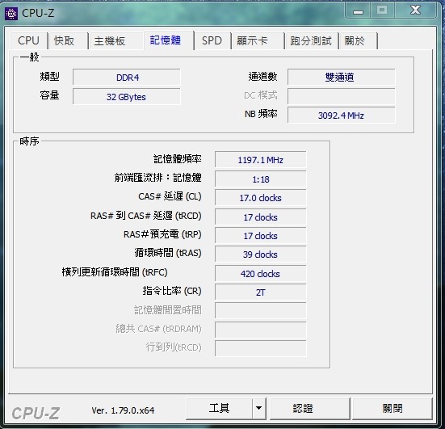This screenshot has height=429, width=445.
Task: Click the empty 行到列(tRCD) field
Action: pyautogui.click(x=261, y=348)
